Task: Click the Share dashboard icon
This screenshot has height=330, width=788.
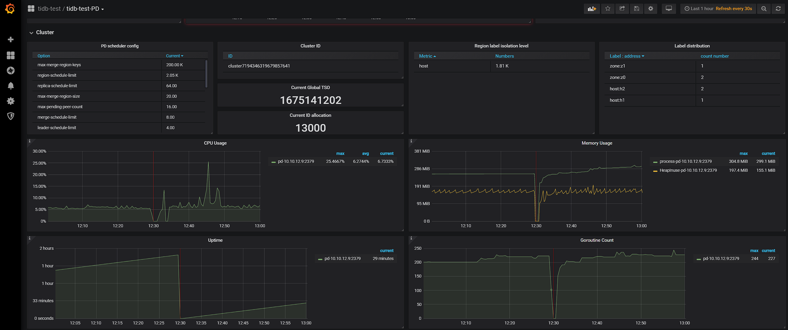Action: coord(622,9)
